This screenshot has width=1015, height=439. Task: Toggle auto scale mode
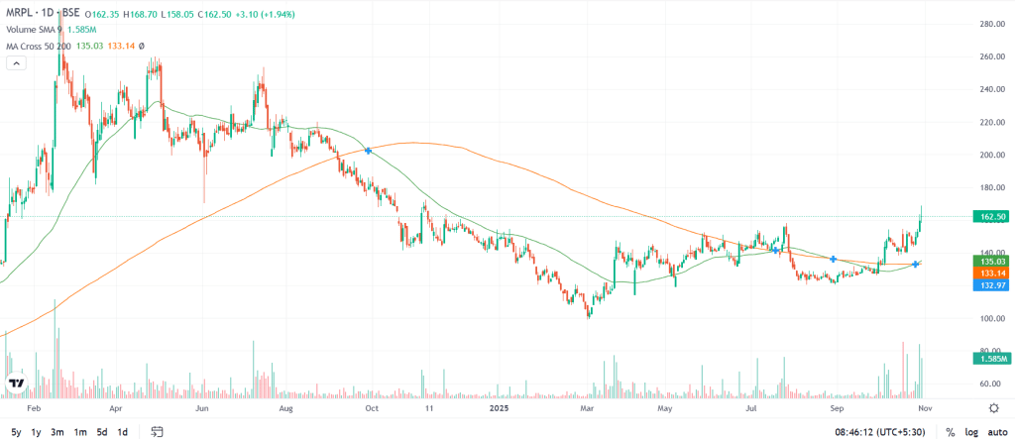[996, 432]
